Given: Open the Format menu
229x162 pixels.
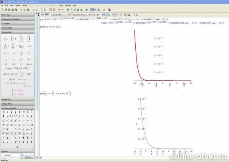Looking at the screenshot, I should [x=24, y=5].
